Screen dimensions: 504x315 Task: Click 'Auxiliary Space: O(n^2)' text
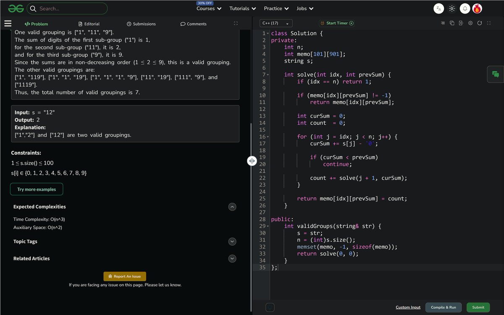tap(38, 228)
